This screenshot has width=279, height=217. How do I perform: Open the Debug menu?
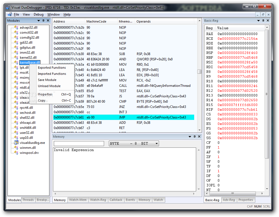click(39, 14)
